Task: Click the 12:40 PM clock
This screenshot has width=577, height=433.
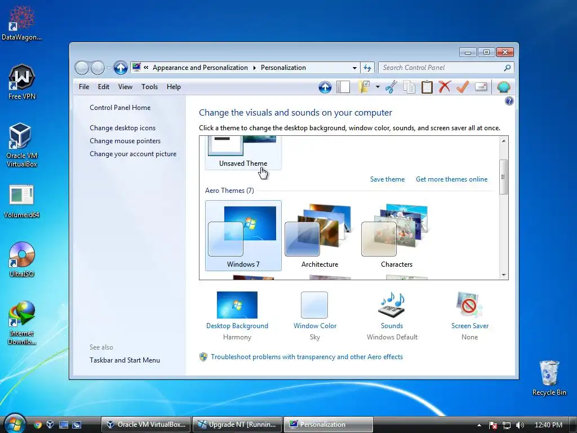Action: coord(548,425)
